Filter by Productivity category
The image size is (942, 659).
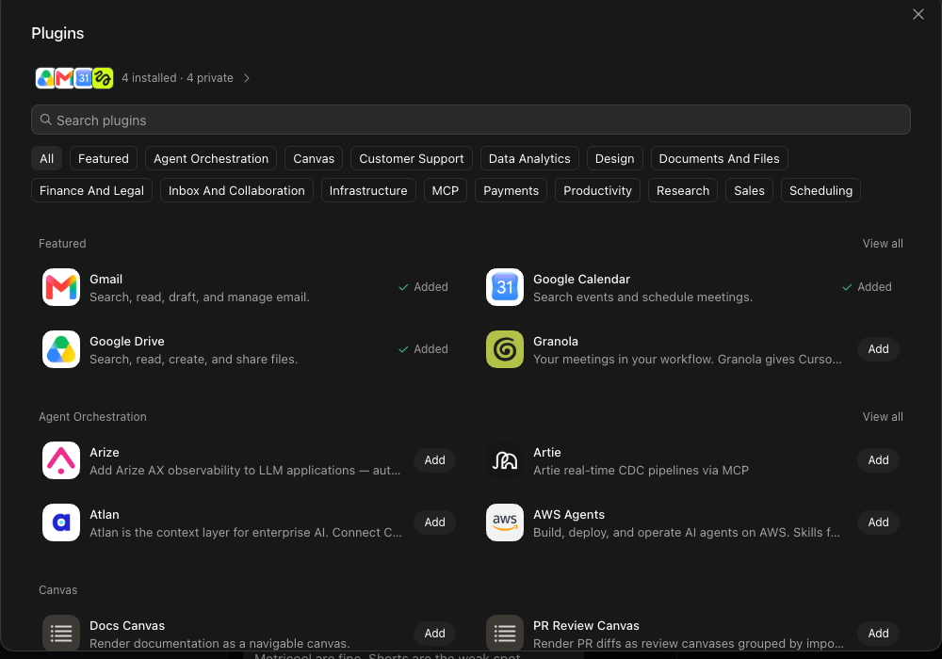[x=598, y=190]
